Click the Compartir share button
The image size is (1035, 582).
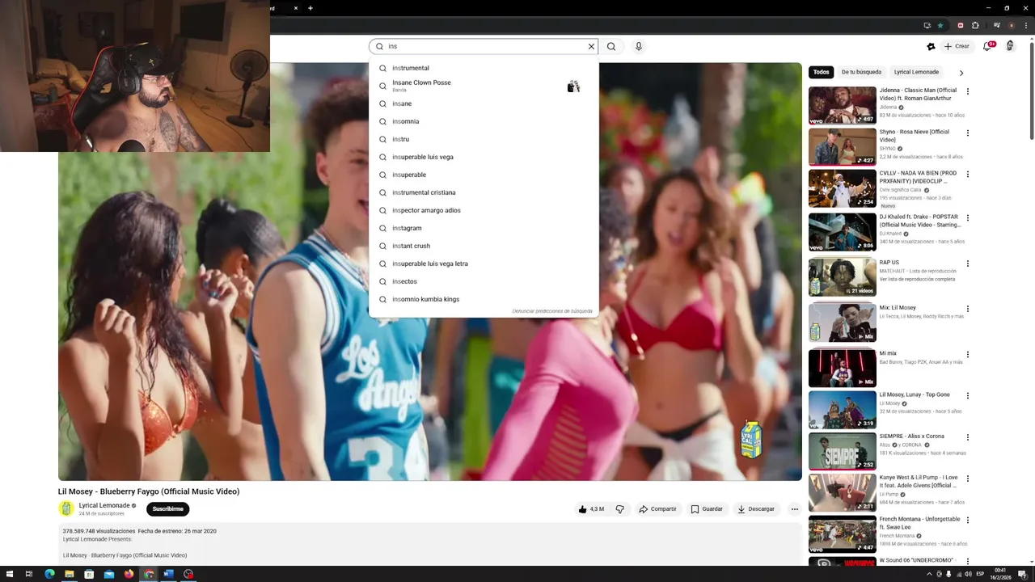coord(657,509)
